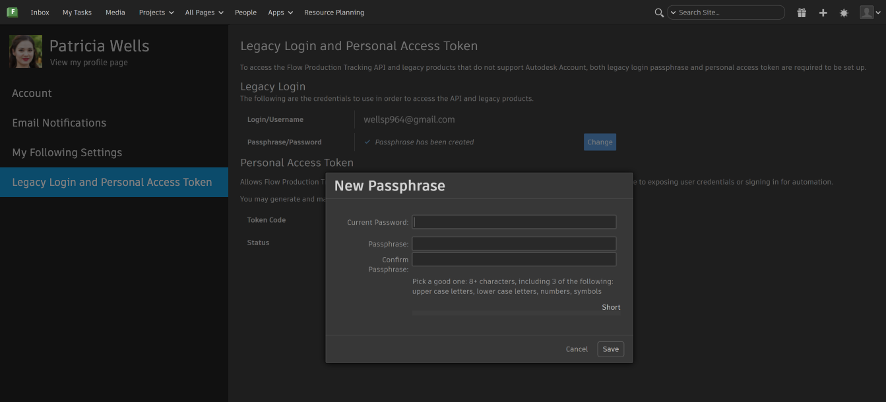Click the Change passphrase button
Screen dimensions: 886x402
600,142
